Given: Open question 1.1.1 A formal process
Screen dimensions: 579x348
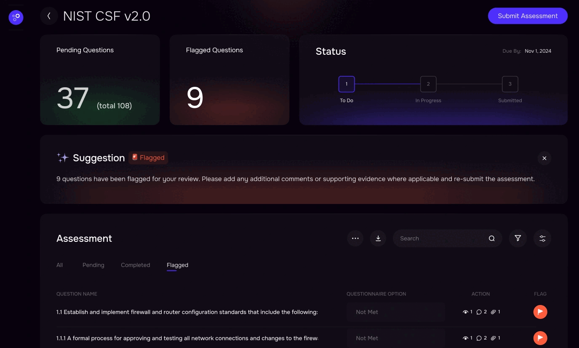Looking at the screenshot, I should [187, 338].
